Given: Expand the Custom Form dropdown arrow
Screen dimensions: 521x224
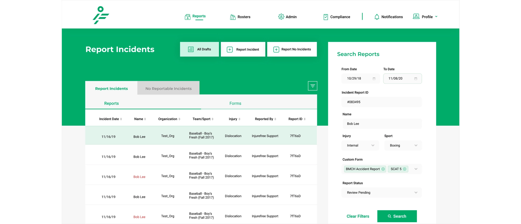Looking at the screenshot, I should [x=416, y=169].
